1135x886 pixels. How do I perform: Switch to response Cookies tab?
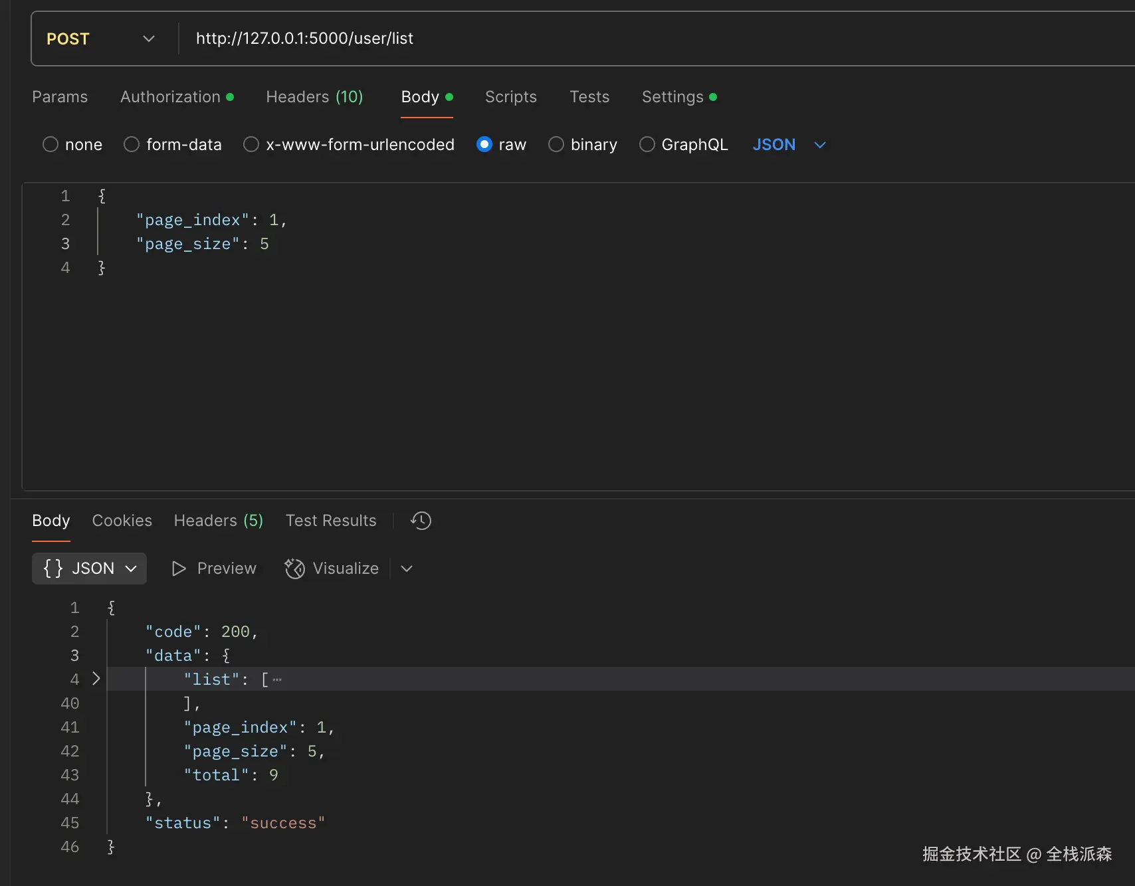(x=122, y=521)
